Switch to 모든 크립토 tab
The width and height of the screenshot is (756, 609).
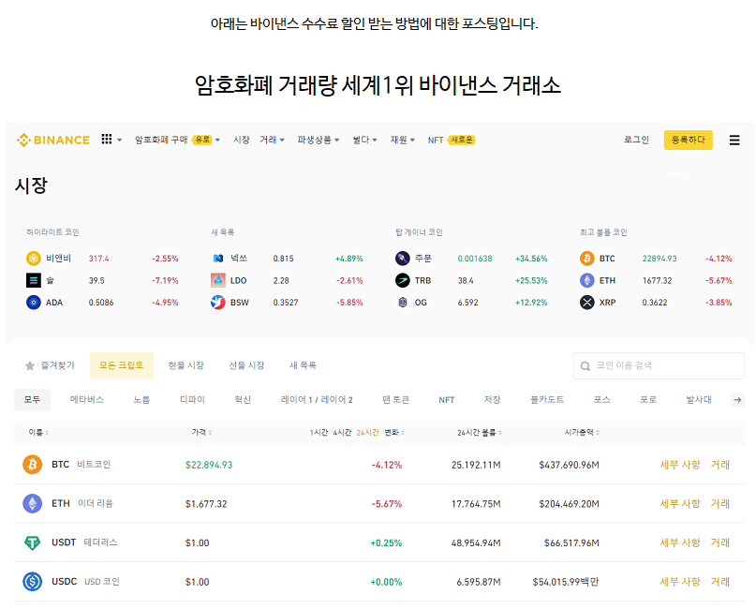(122, 365)
